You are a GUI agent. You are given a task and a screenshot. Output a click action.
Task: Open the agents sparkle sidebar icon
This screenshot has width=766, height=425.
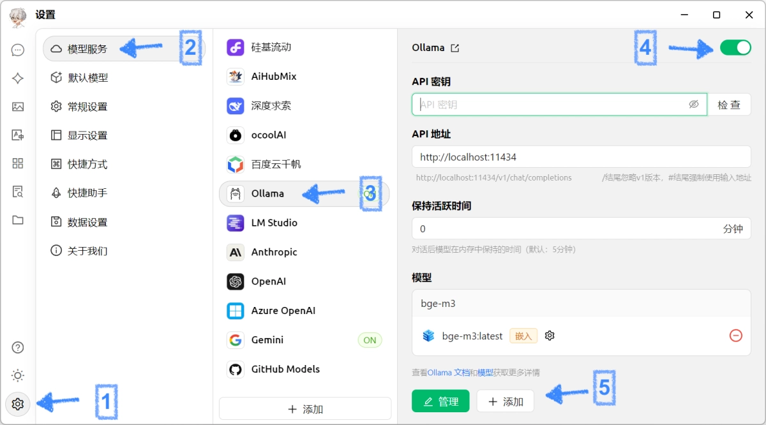coord(18,78)
